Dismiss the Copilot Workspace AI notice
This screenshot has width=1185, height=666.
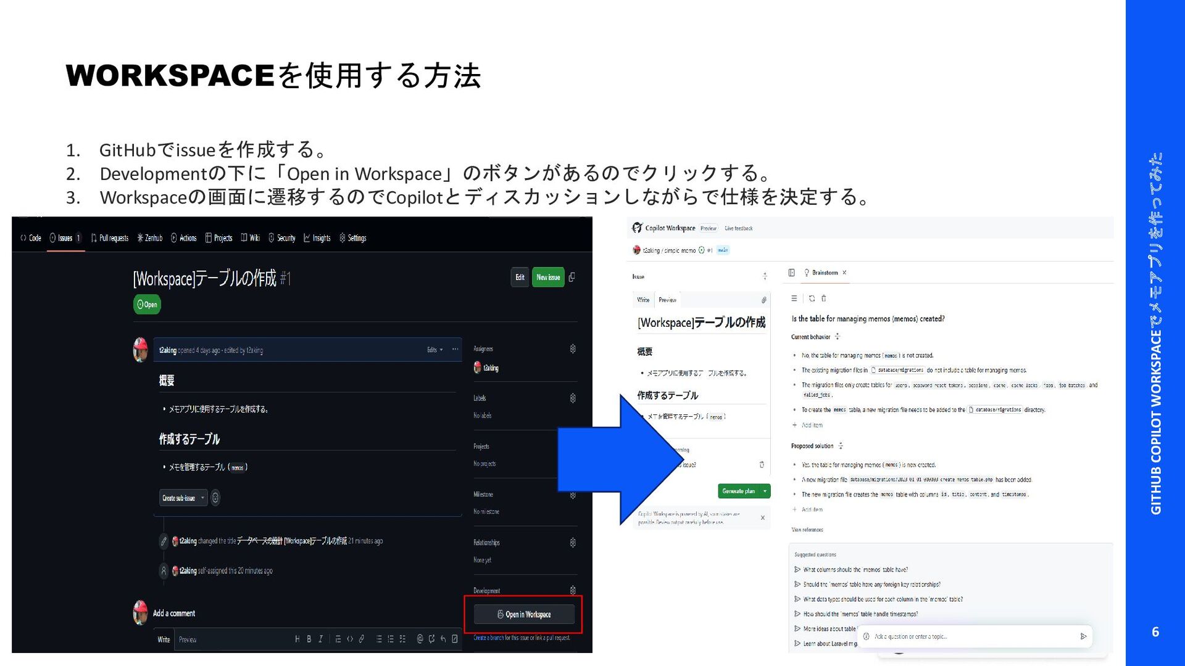pos(763,517)
